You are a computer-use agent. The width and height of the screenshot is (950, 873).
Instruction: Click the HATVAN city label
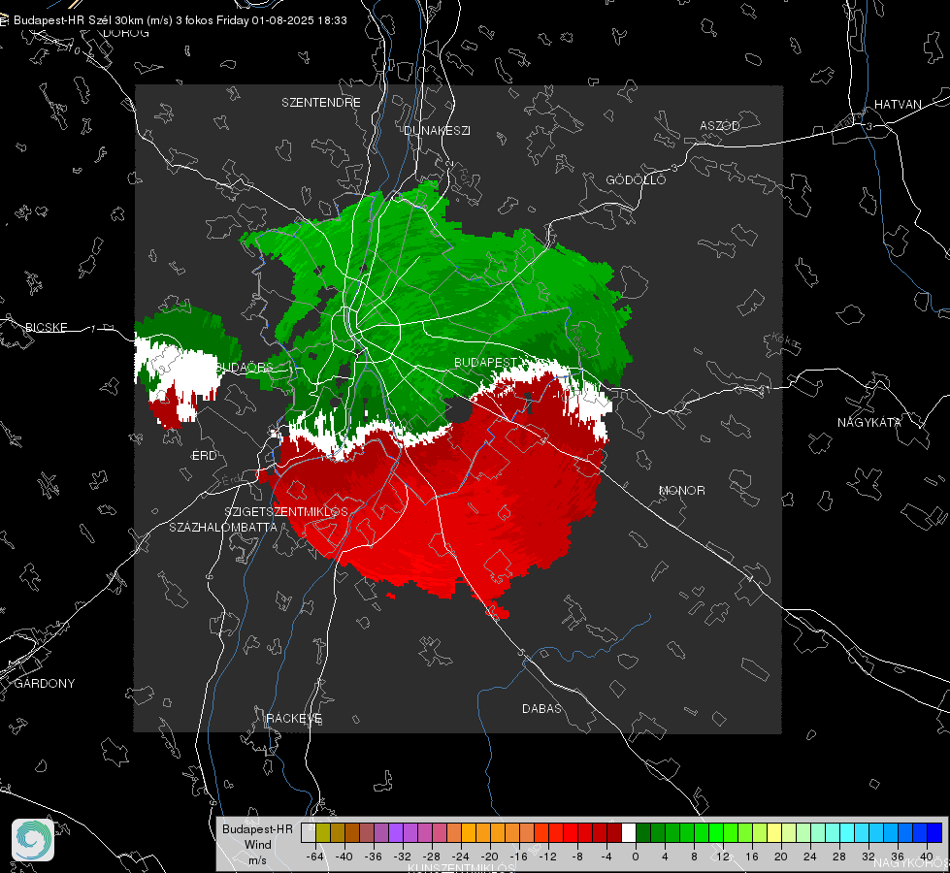coord(898,104)
